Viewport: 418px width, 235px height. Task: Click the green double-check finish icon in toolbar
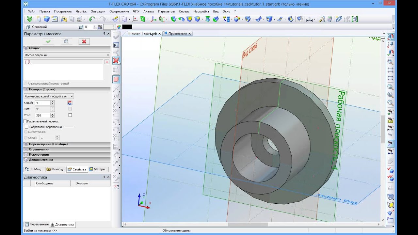coord(30,19)
